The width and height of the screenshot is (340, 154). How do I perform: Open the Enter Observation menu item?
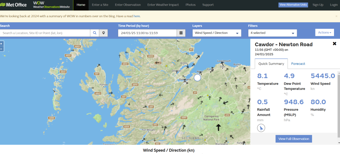click(127, 5)
